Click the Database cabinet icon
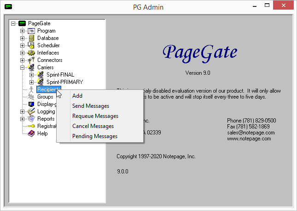The image size is (297, 211). tap(31, 38)
